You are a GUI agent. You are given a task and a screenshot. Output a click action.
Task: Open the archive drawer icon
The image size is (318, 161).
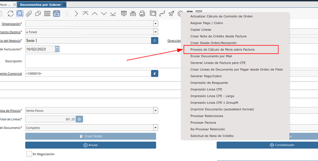pos(133,14)
